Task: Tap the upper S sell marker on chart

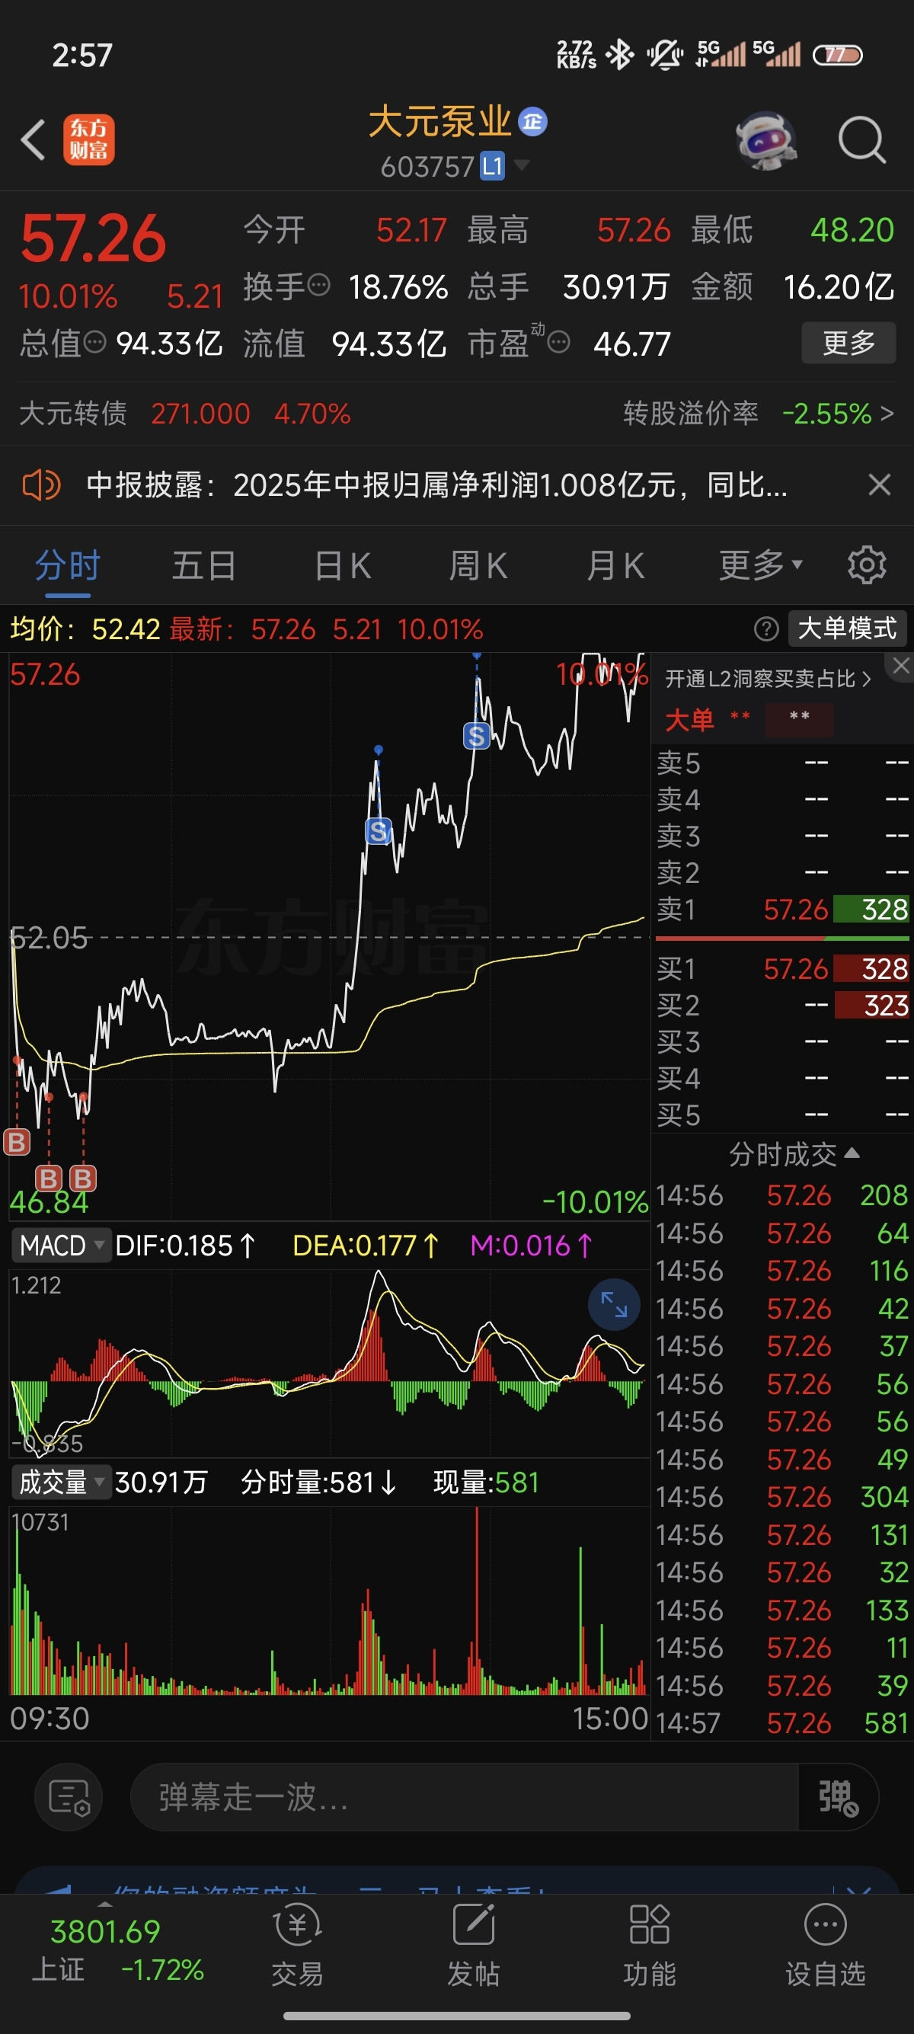Action: click(476, 736)
